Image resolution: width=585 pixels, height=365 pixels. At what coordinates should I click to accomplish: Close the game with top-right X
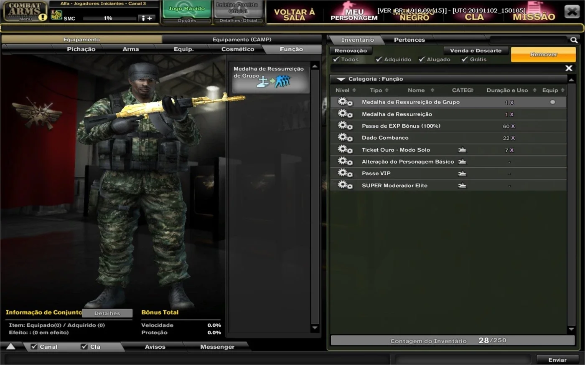click(x=572, y=12)
